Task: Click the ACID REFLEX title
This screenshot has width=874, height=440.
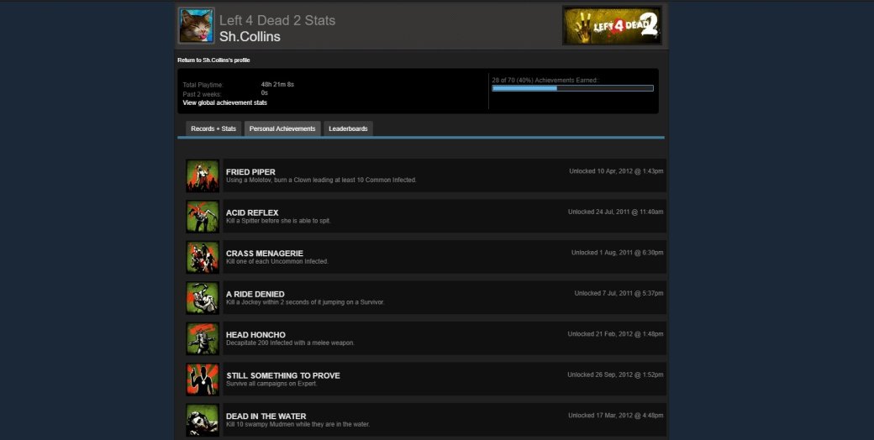Action: pos(252,212)
